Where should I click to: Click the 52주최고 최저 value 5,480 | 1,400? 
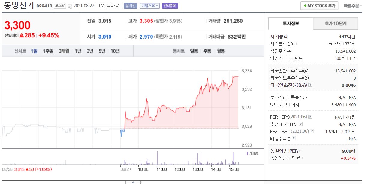point(344,104)
